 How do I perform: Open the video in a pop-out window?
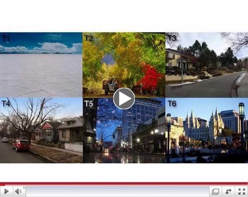point(215,191)
